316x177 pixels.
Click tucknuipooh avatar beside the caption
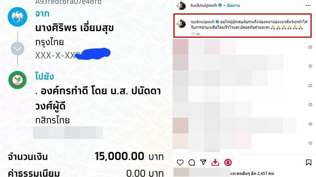tap(181, 24)
